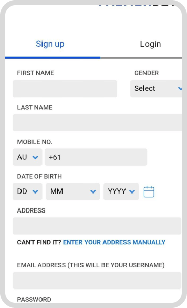187x308 pixels.
Task: Open the YYYY year dropdown
Action: [x=121, y=191]
